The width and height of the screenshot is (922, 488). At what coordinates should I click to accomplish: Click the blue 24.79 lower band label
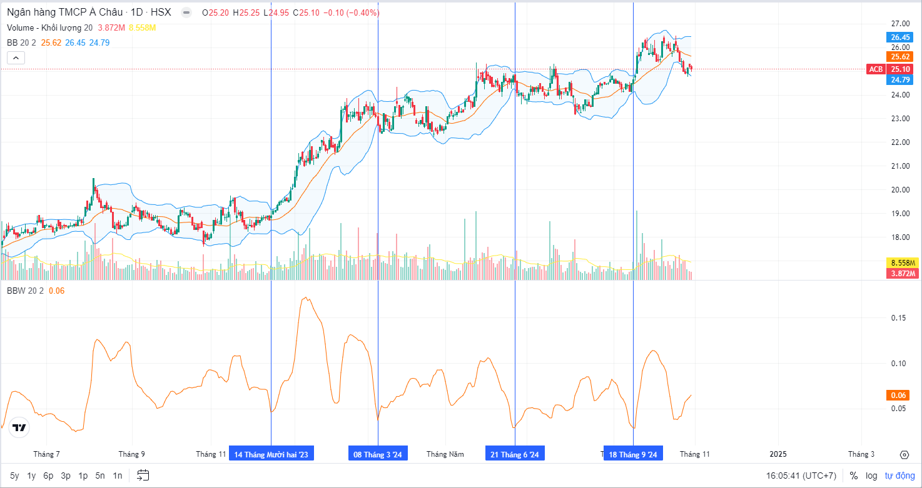(900, 79)
